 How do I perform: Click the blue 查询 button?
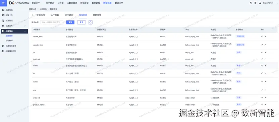70,22
